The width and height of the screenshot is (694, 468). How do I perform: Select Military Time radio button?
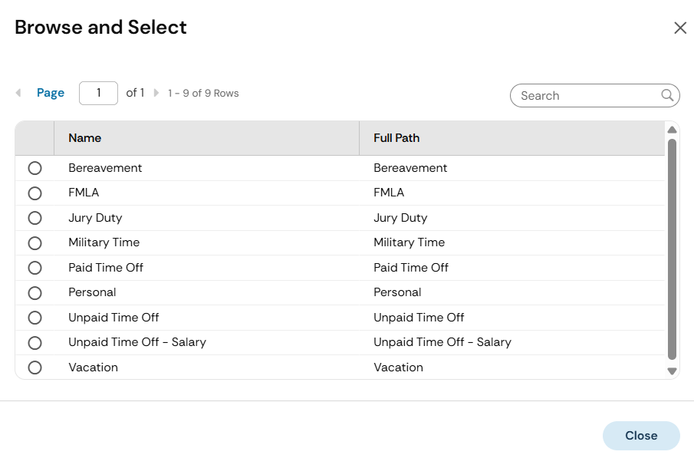point(35,243)
